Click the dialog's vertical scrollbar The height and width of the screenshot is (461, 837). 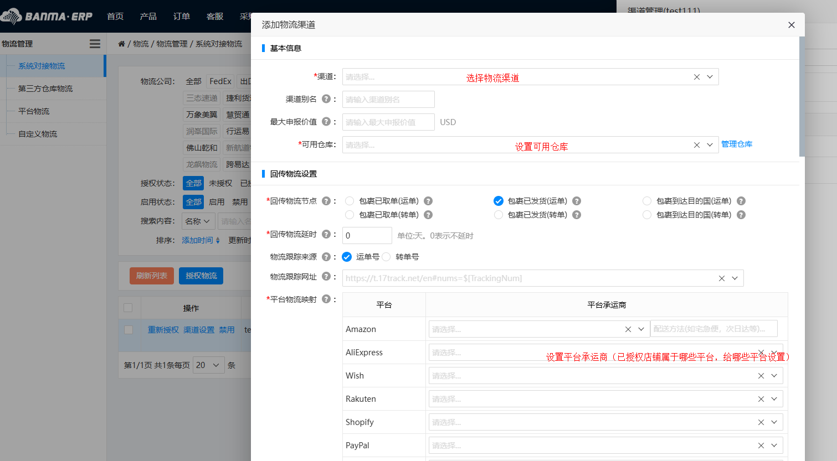point(802,97)
